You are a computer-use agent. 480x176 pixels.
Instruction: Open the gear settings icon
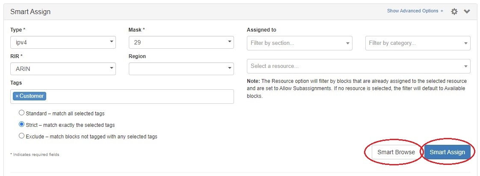454,12
